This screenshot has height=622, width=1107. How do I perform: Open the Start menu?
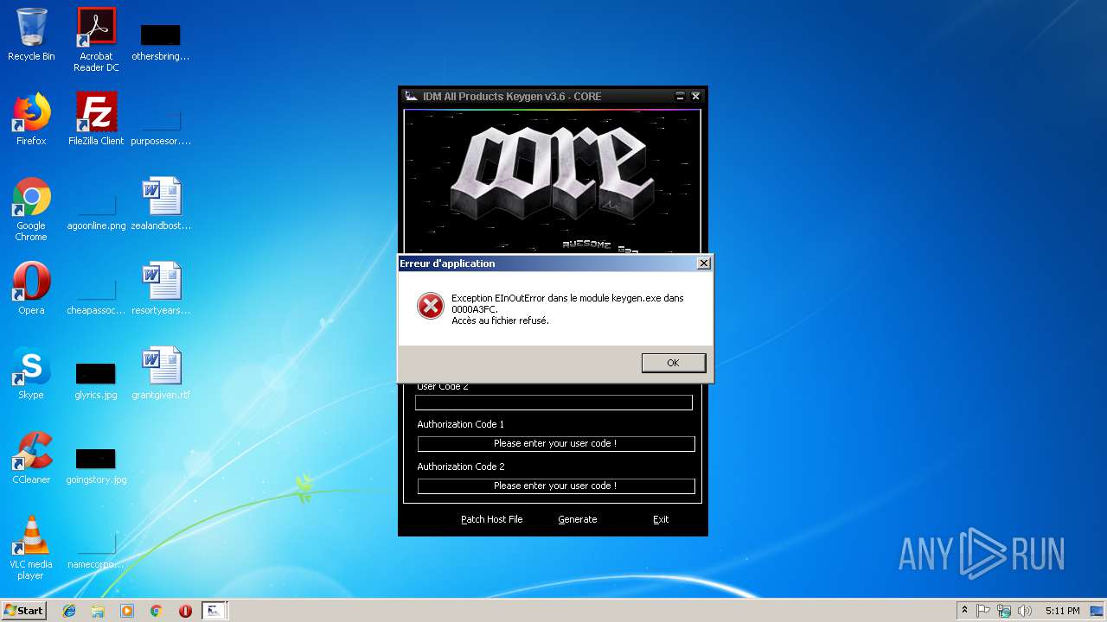[x=23, y=610]
